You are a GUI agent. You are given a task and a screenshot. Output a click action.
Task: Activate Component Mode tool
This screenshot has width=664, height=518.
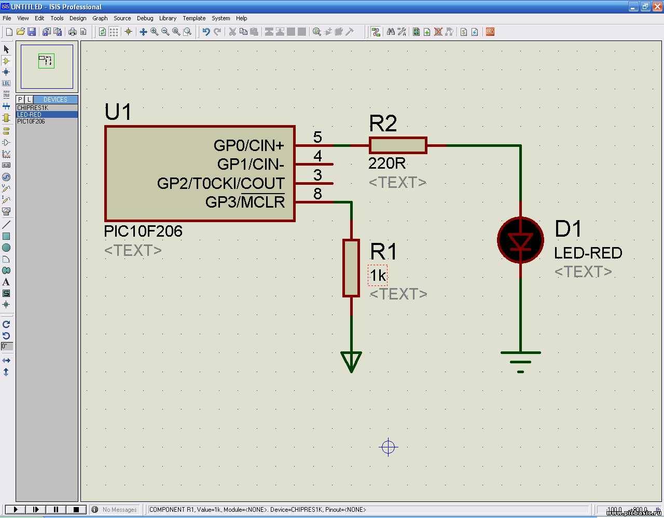tap(6, 61)
